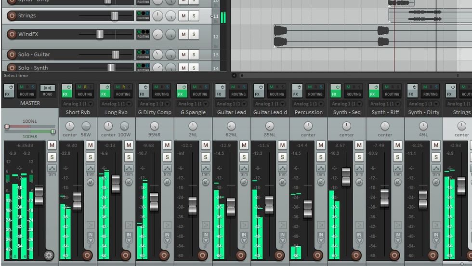Open FX chain on Short Rvb channel
This screenshot has width=472, height=266.
[66, 91]
